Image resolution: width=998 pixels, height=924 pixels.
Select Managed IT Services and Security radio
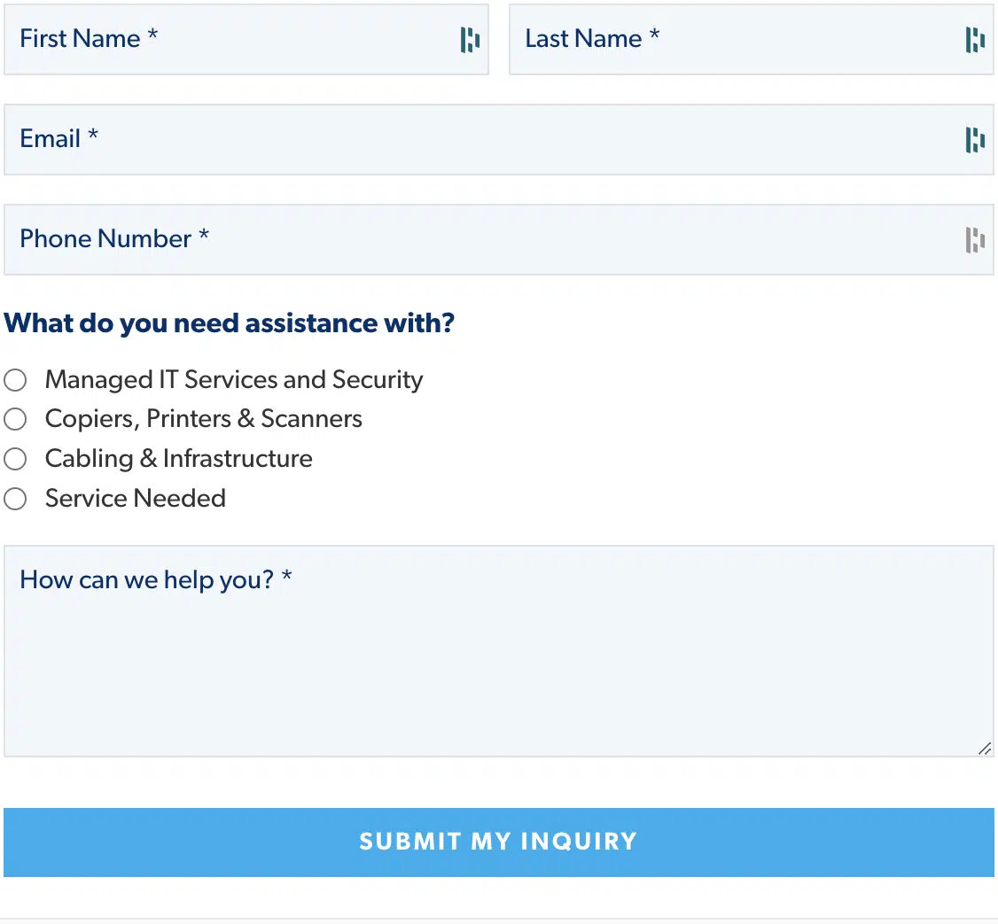point(15,380)
